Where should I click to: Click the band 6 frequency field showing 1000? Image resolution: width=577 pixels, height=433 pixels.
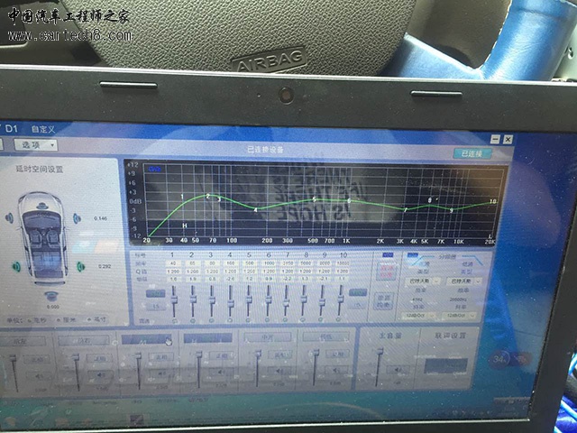pos(268,263)
